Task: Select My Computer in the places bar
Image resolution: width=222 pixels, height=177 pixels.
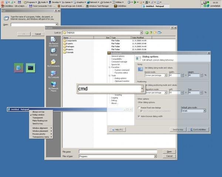Action: [54, 74]
